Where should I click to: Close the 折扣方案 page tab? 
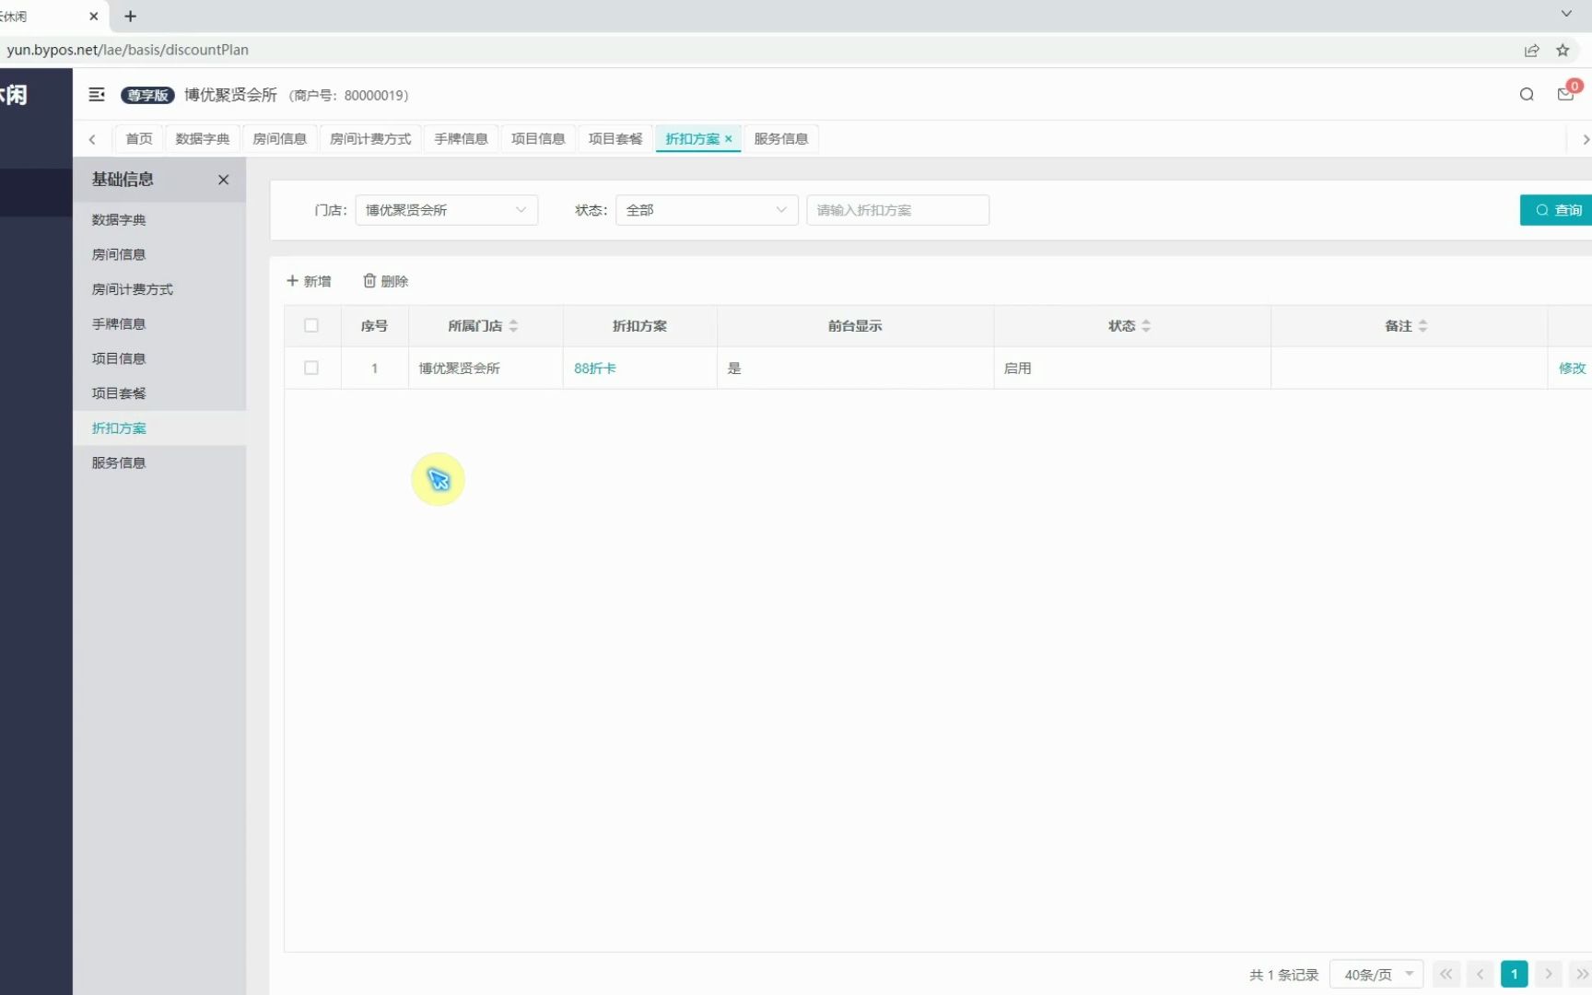(x=728, y=139)
